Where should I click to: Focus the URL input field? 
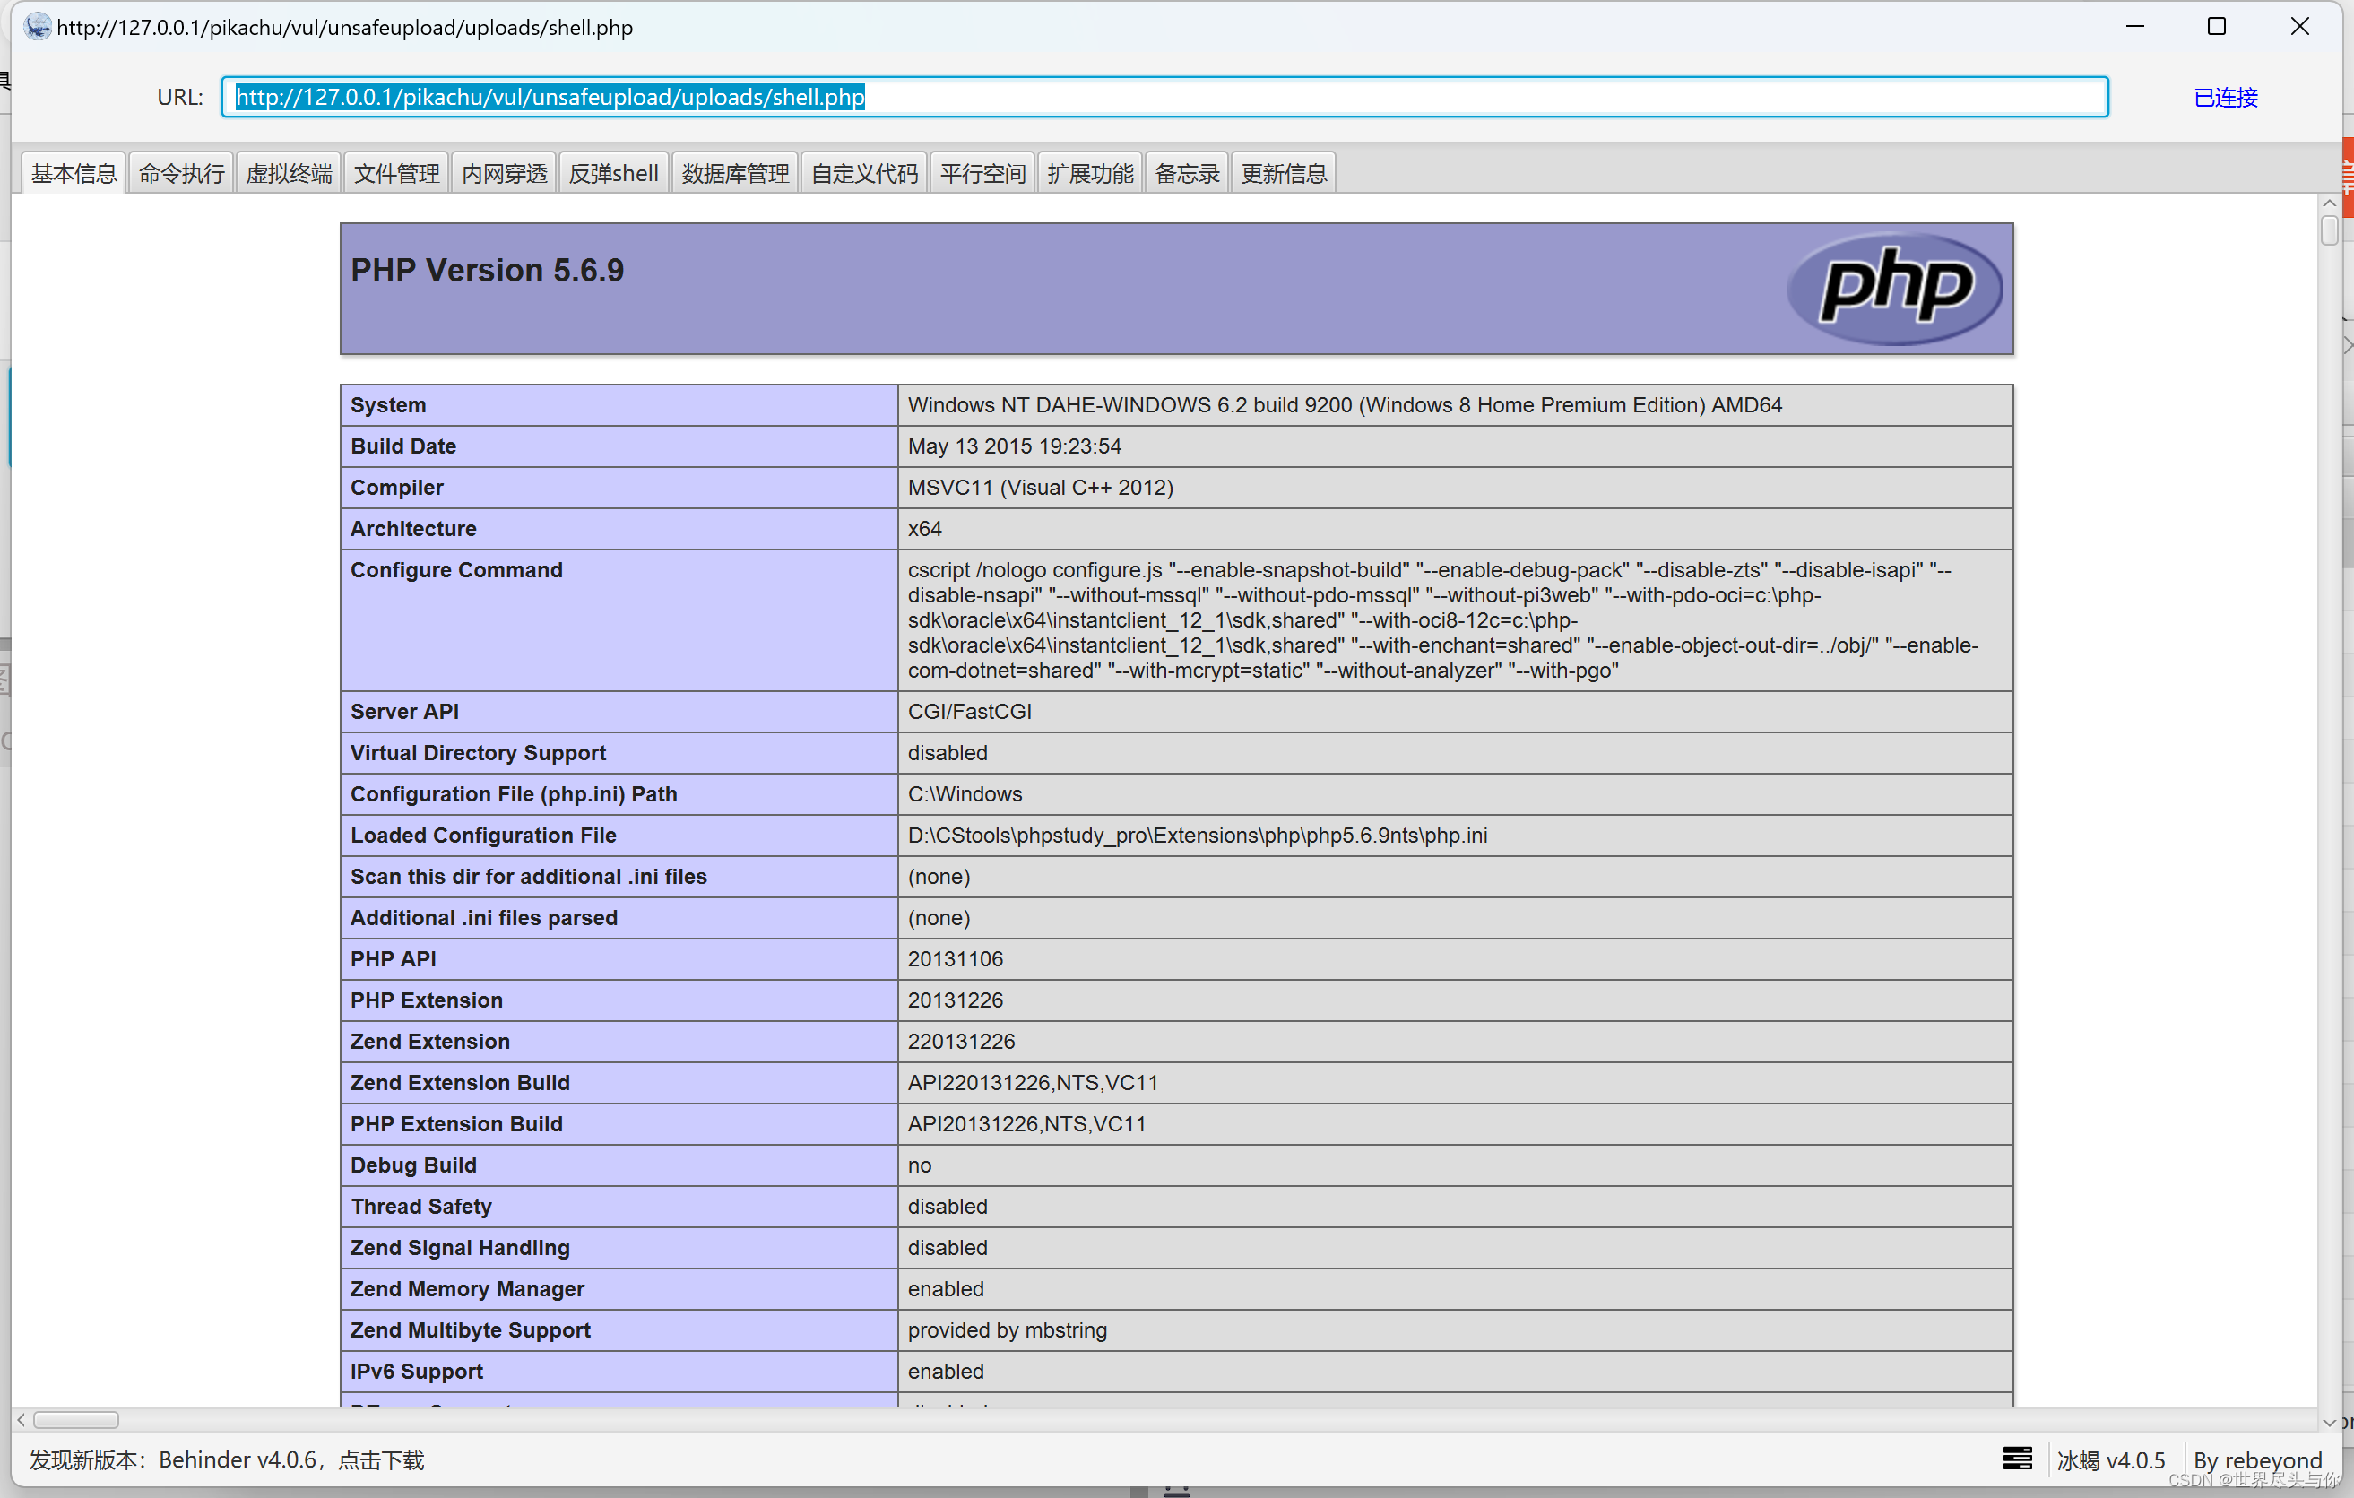pos(1164,97)
